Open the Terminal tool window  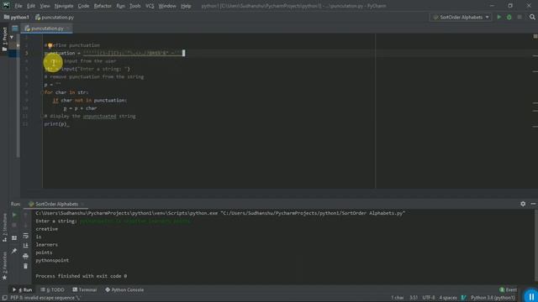[x=85, y=289]
